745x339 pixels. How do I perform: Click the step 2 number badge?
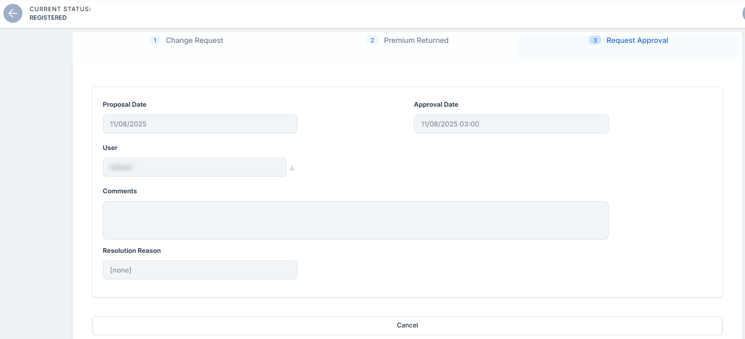pos(372,40)
